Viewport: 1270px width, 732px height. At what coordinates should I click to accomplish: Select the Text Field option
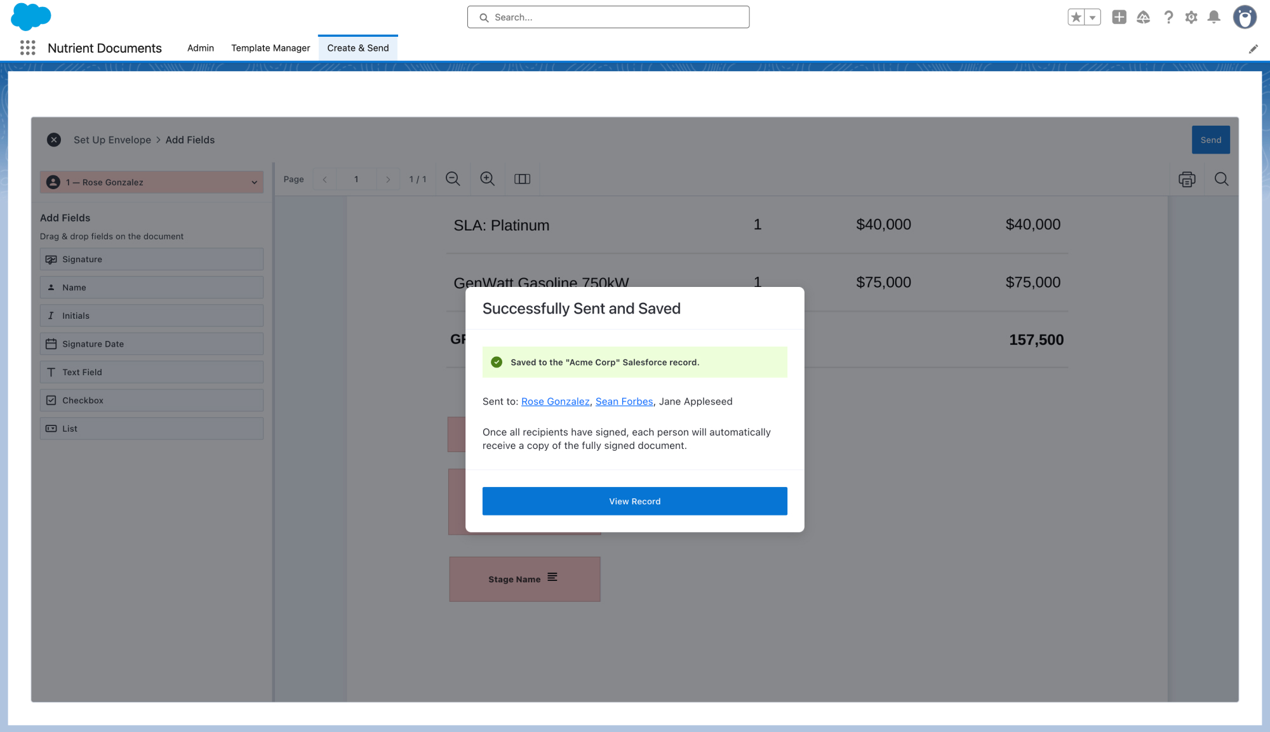[152, 372]
